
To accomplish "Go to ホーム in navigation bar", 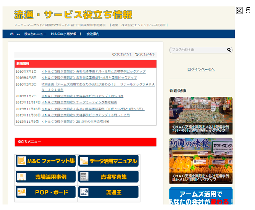I will pyautogui.click(x=15, y=34).
